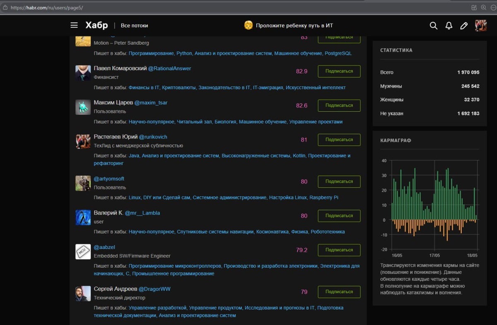This screenshot has height=325, width=497.
Task: Open Павел Комаровский's avatar
Action: [83, 73]
